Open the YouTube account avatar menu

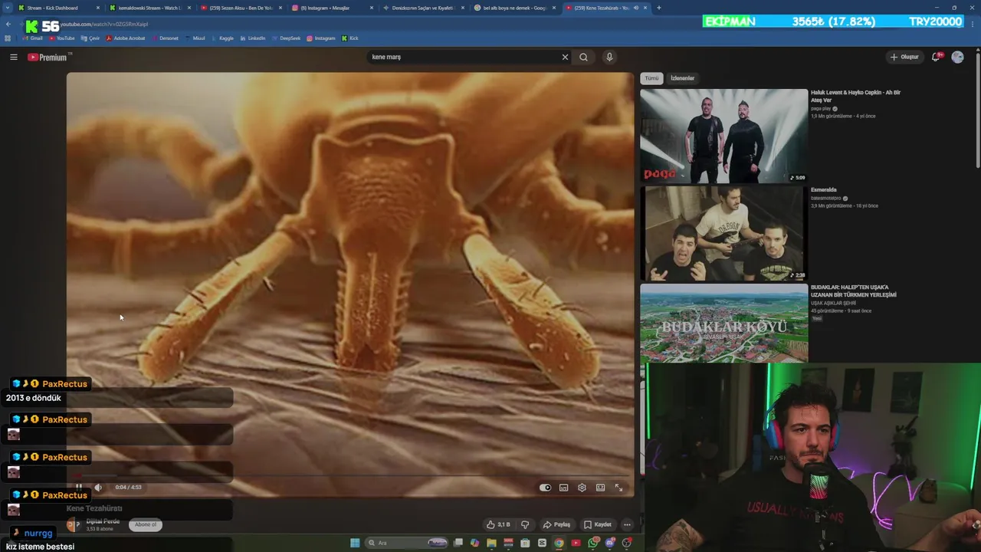tap(957, 57)
